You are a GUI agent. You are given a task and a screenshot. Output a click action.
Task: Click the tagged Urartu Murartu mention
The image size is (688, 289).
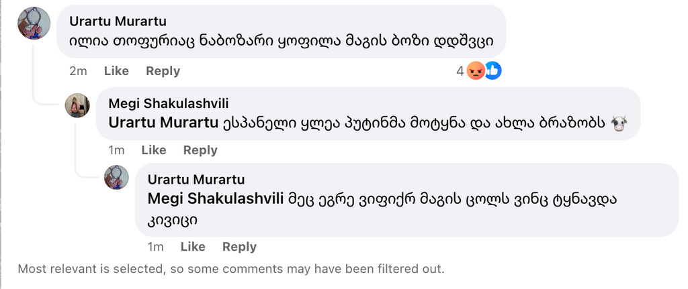[163, 123]
